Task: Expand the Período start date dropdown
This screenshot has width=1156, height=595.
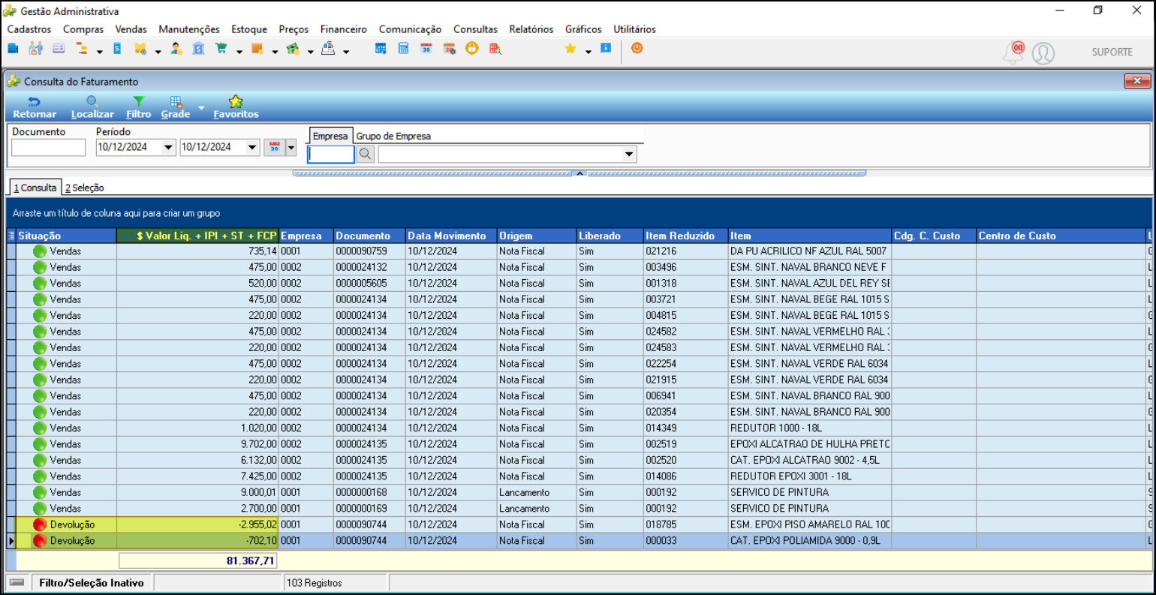Action: click(x=168, y=148)
